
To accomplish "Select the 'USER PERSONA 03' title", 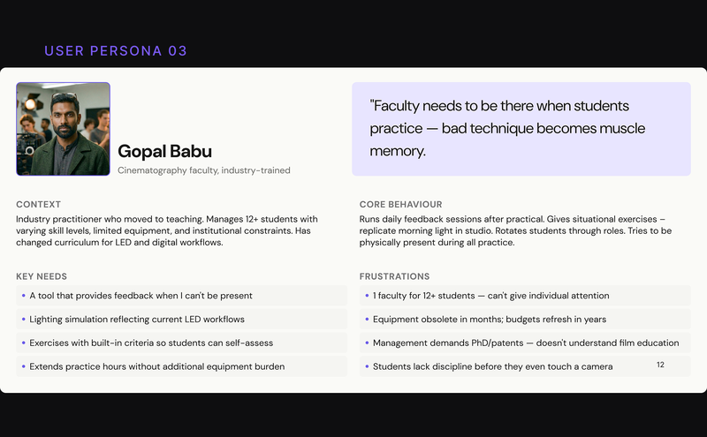I will point(116,51).
